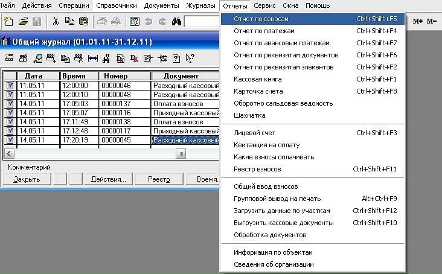
Task: Click the Copy icon in main toolbar
Action: [68, 22]
